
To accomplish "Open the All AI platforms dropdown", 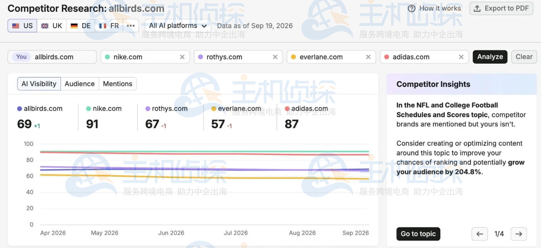I will pos(178,26).
